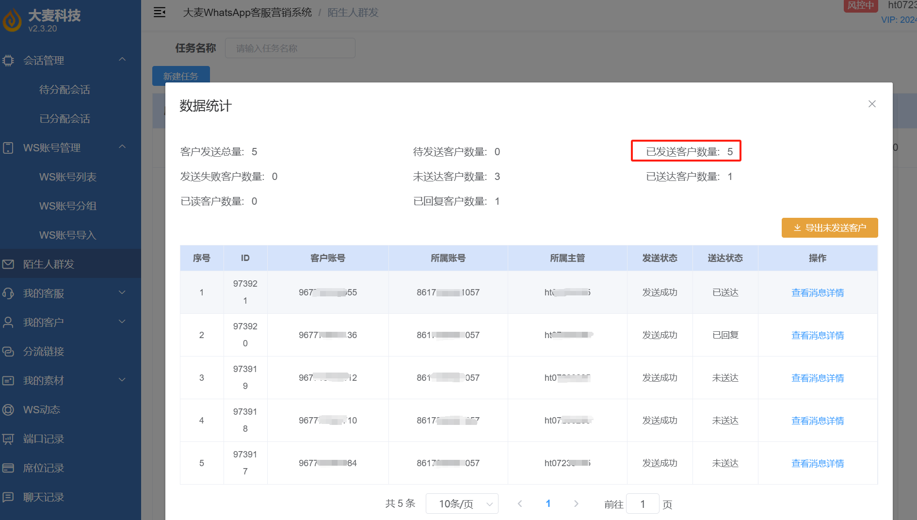Click 已送达 status in row 1
Image resolution: width=917 pixels, height=520 pixels.
725,292
